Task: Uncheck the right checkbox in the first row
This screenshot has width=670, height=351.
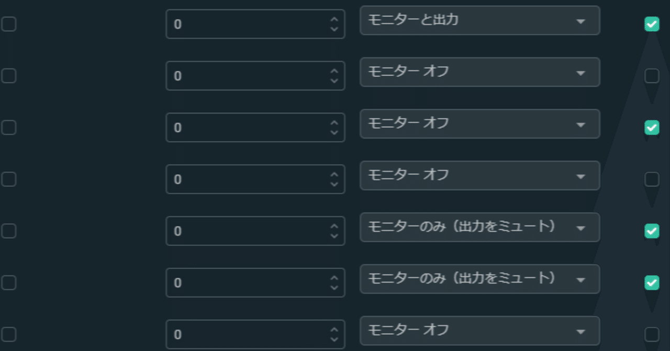Action: pyautogui.click(x=652, y=24)
